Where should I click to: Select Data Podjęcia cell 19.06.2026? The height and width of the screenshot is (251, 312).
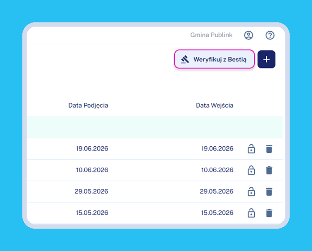(92, 149)
